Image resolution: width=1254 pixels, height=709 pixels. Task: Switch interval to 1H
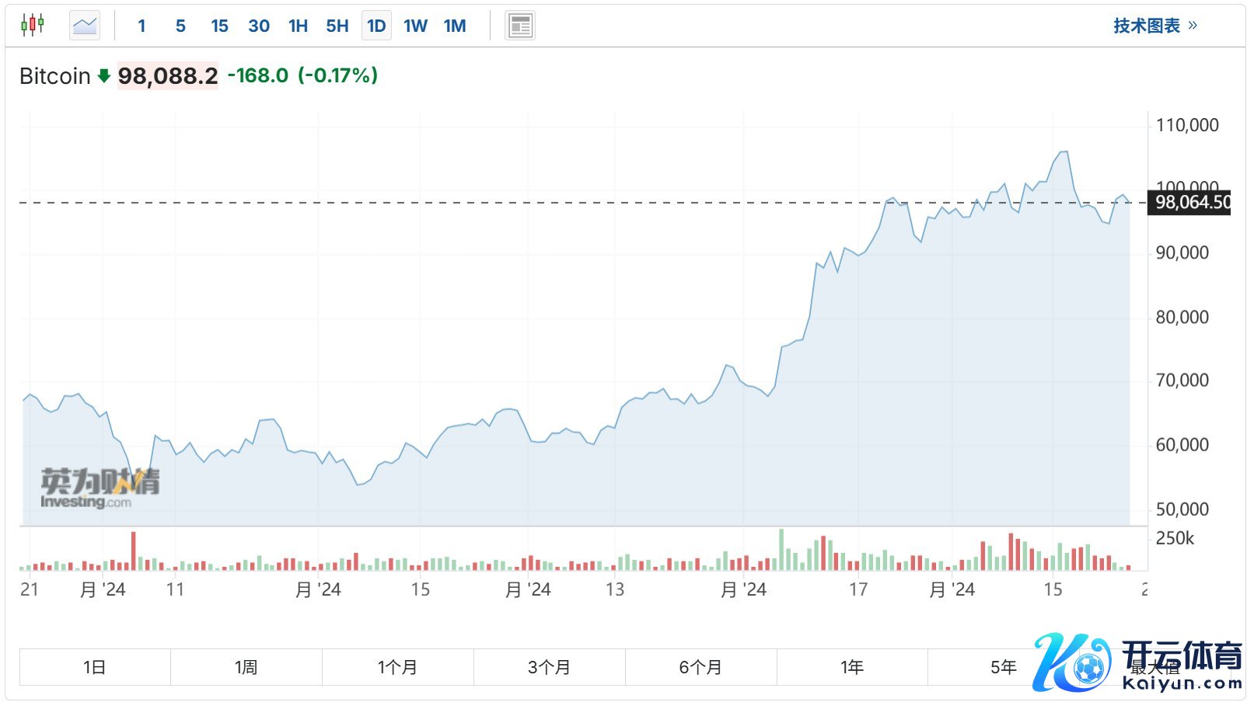tap(298, 26)
